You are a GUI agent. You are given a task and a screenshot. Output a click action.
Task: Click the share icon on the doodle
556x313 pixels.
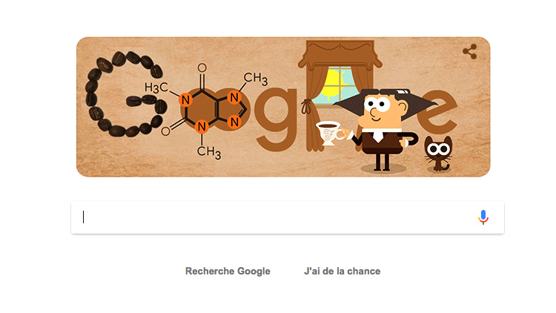pos(469,52)
